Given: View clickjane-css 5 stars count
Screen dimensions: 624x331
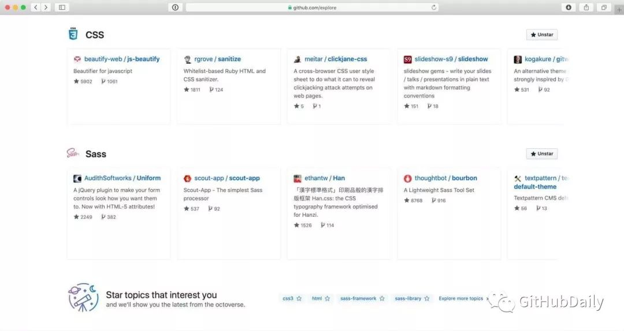Looking at the screenshot, I should [299, 106].
